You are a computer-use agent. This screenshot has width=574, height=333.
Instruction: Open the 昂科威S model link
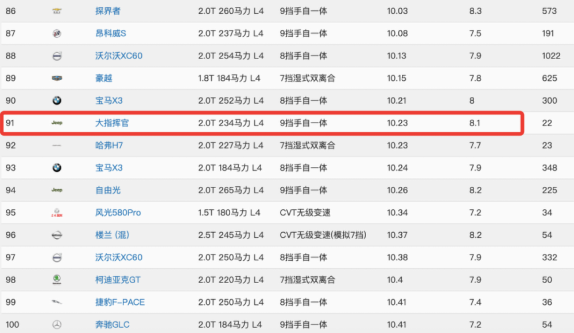(111, 34)
